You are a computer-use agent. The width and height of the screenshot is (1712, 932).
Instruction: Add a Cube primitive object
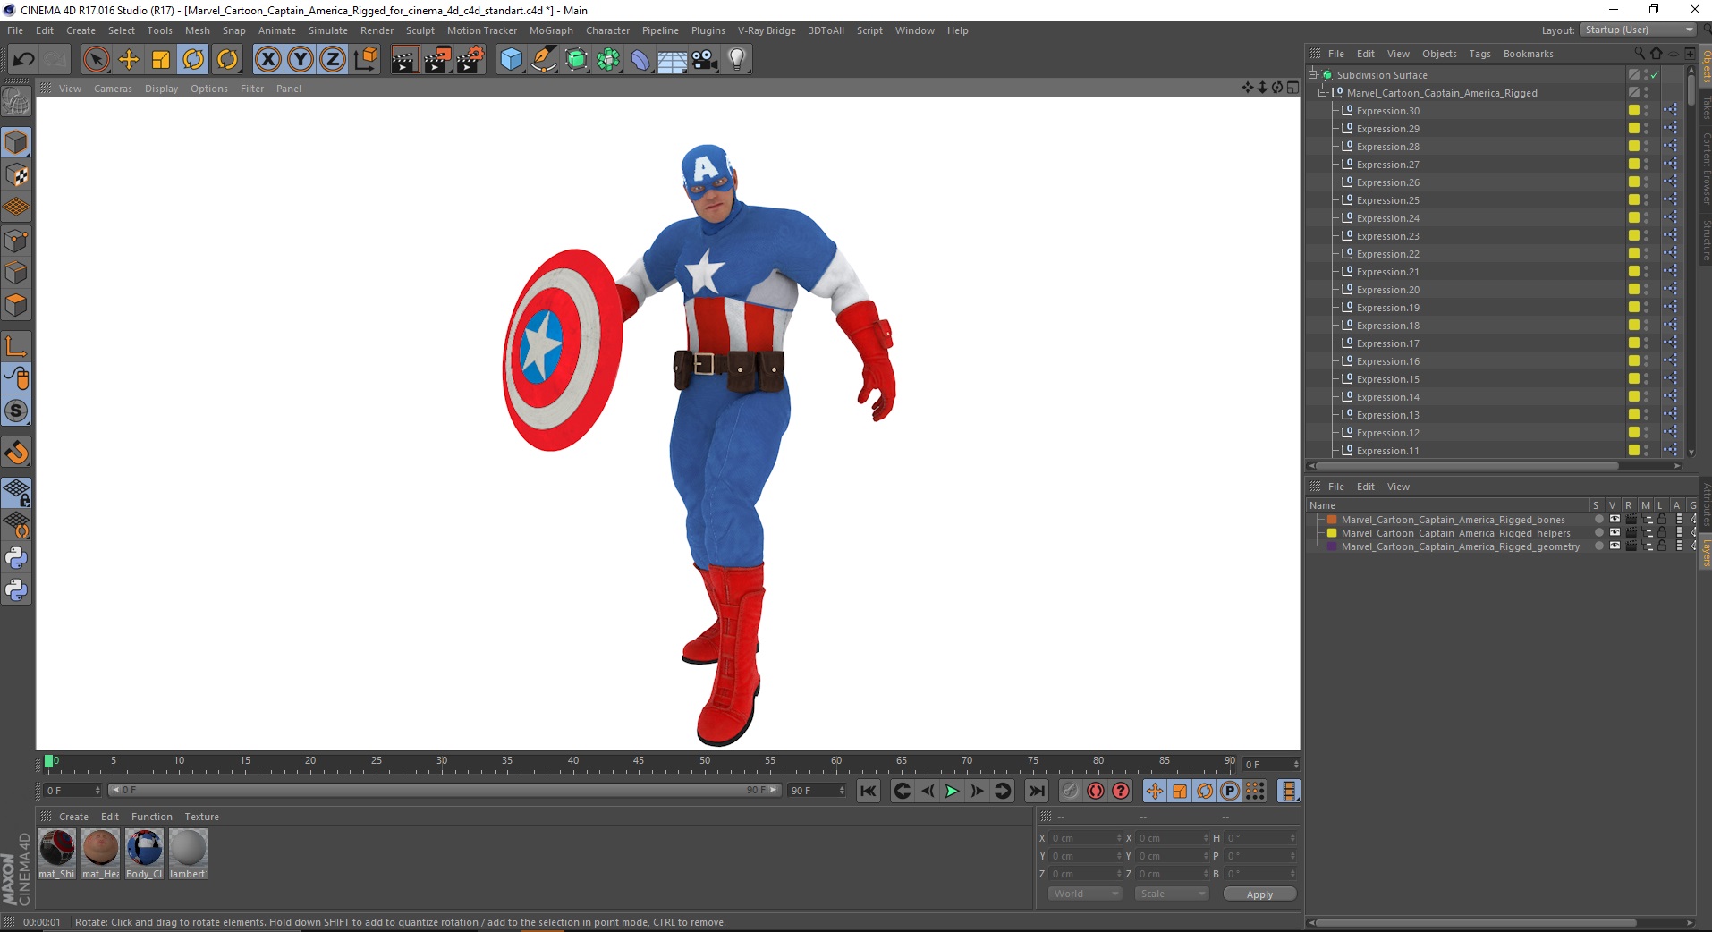click(x=511, y=60)
